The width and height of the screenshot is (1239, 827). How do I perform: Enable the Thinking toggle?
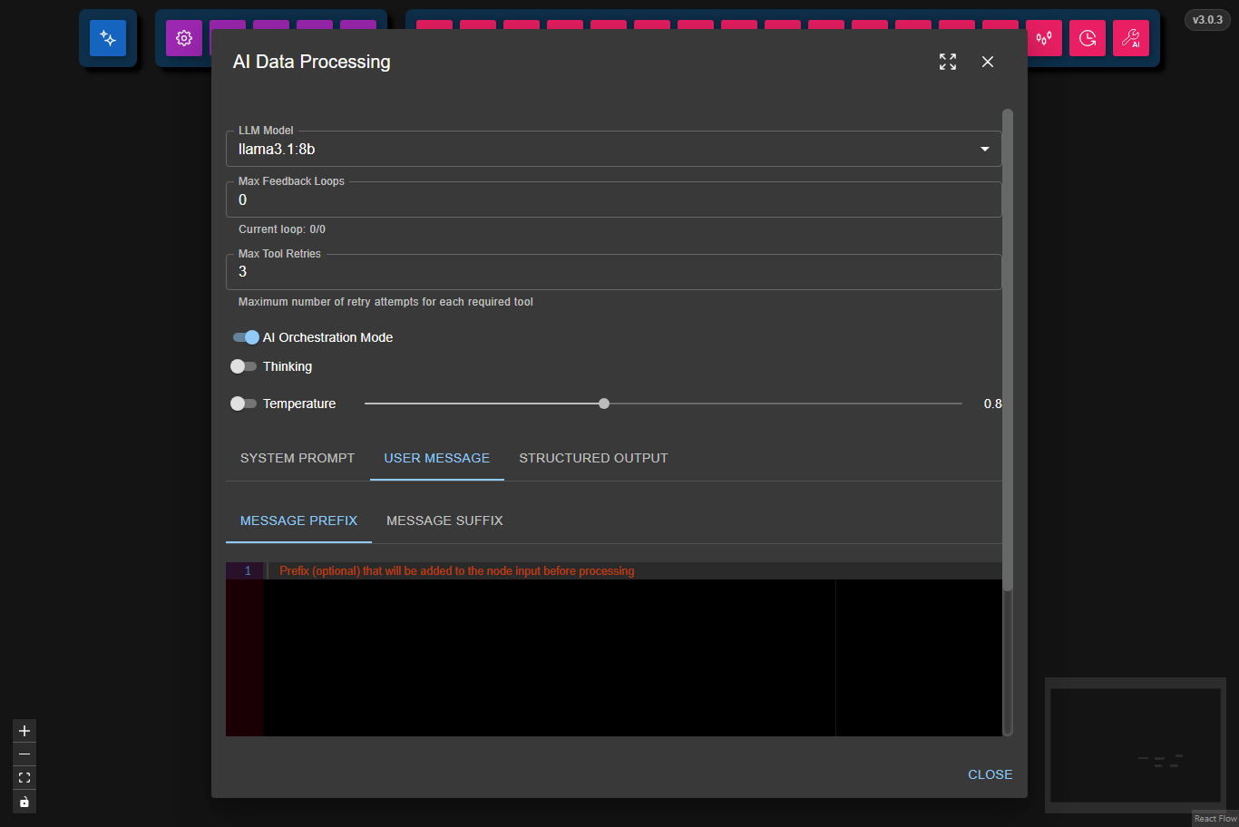(243, 366)
